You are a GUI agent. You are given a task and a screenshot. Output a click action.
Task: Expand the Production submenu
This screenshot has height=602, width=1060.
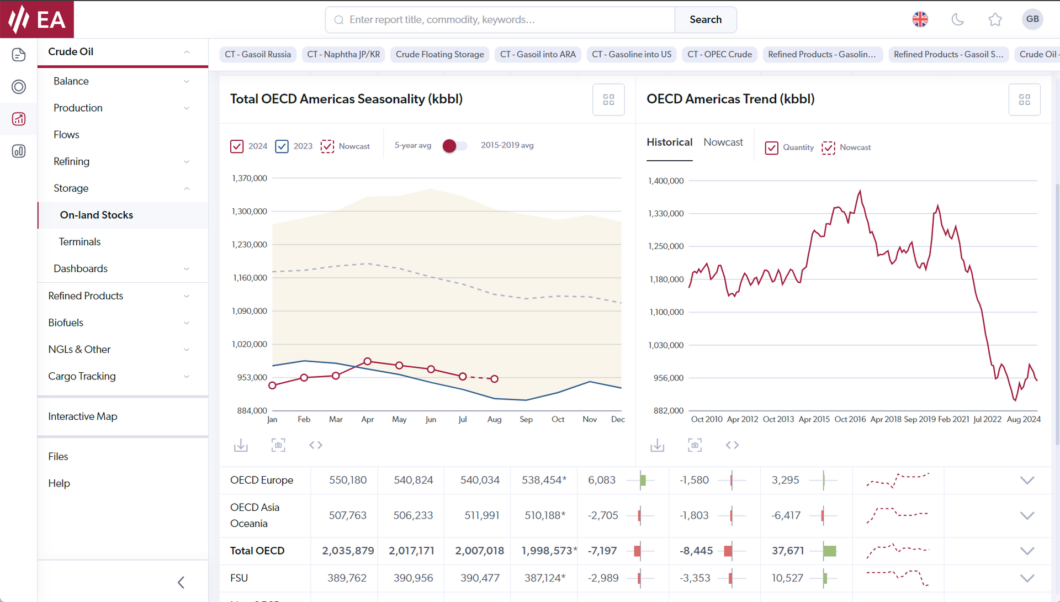coord(187,108)
